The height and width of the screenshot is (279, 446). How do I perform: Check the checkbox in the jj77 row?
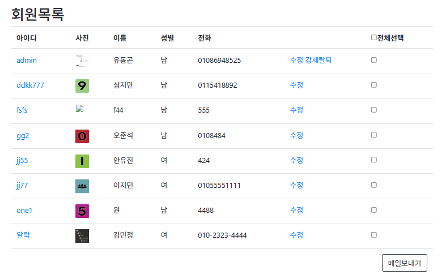coord(374,185)
